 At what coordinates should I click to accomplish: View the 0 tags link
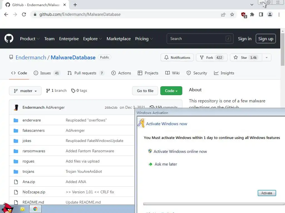pos(79,91)
